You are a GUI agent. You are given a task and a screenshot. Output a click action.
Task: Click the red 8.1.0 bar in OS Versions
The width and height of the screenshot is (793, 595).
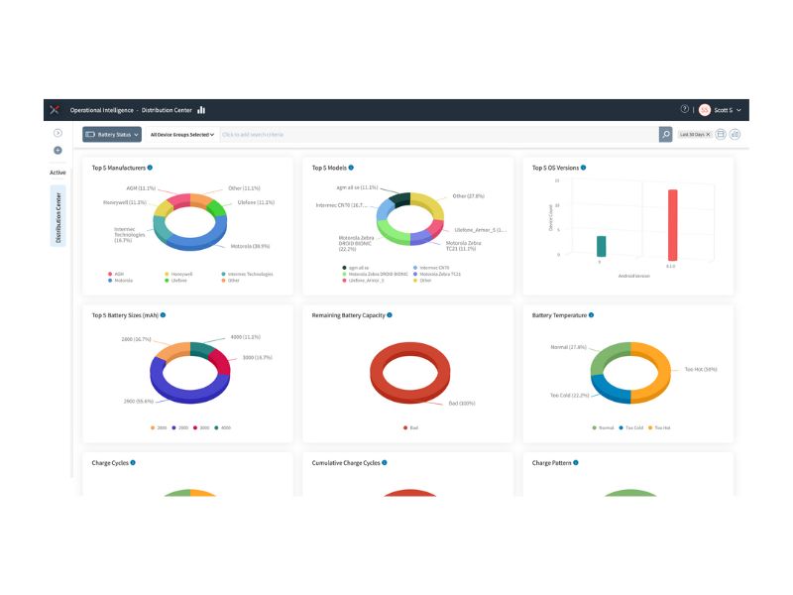tap(673, 225)
